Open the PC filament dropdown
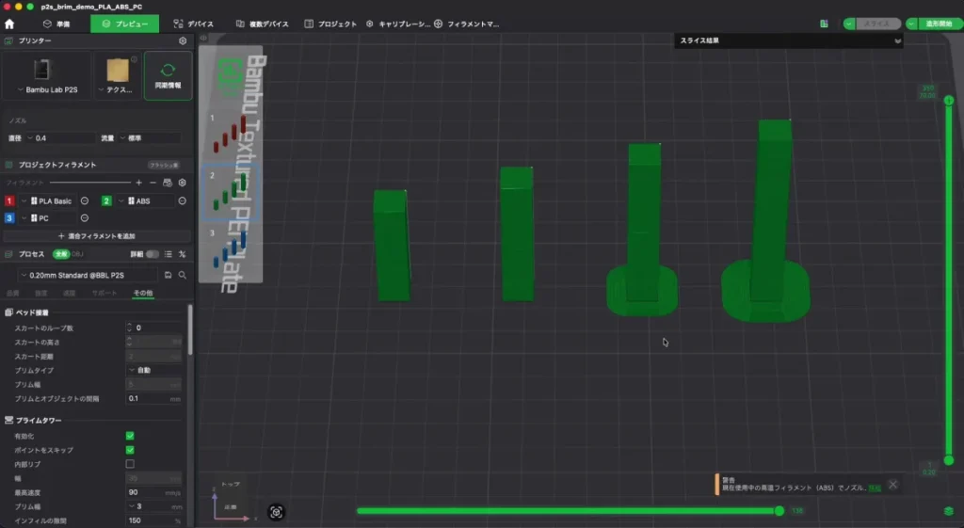The width and height of the screenshot is (964, 528). pos(49,218)
